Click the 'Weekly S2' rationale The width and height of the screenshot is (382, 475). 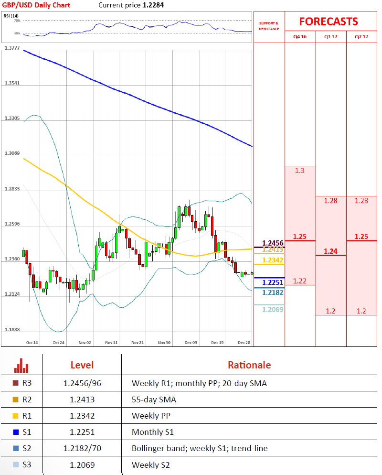point(151,465)
